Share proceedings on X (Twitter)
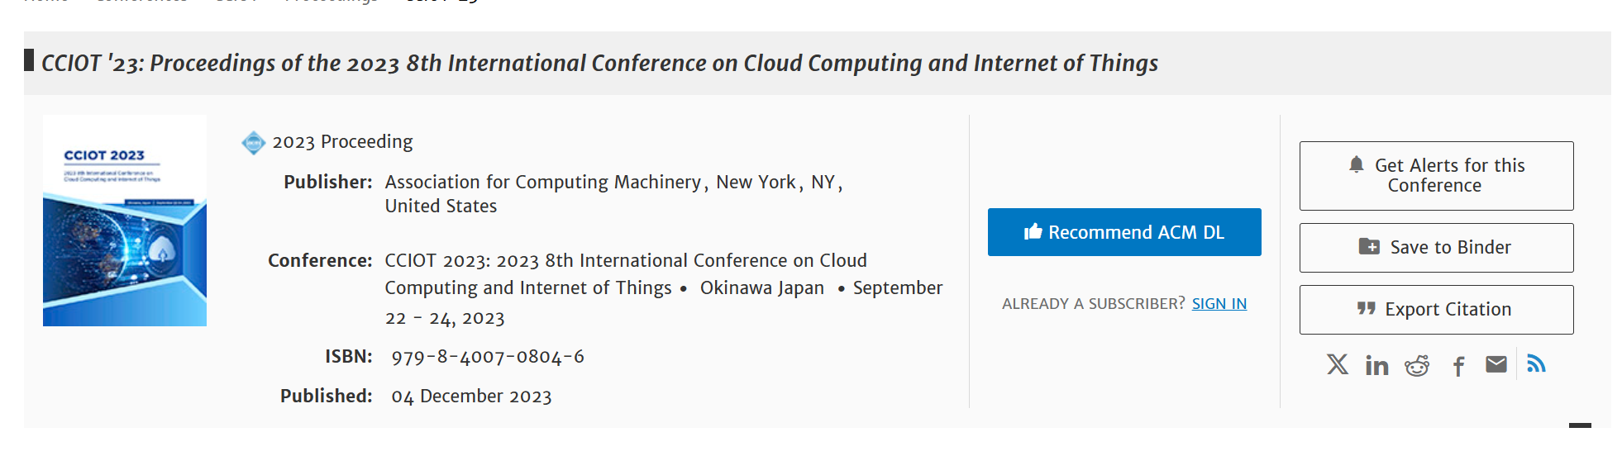This screenshot has height=456, width=1622. [1337, 364]
